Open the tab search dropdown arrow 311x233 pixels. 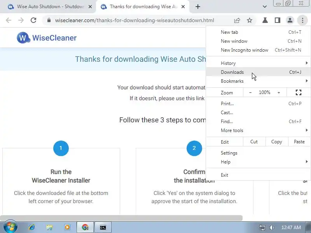(265, 7)
